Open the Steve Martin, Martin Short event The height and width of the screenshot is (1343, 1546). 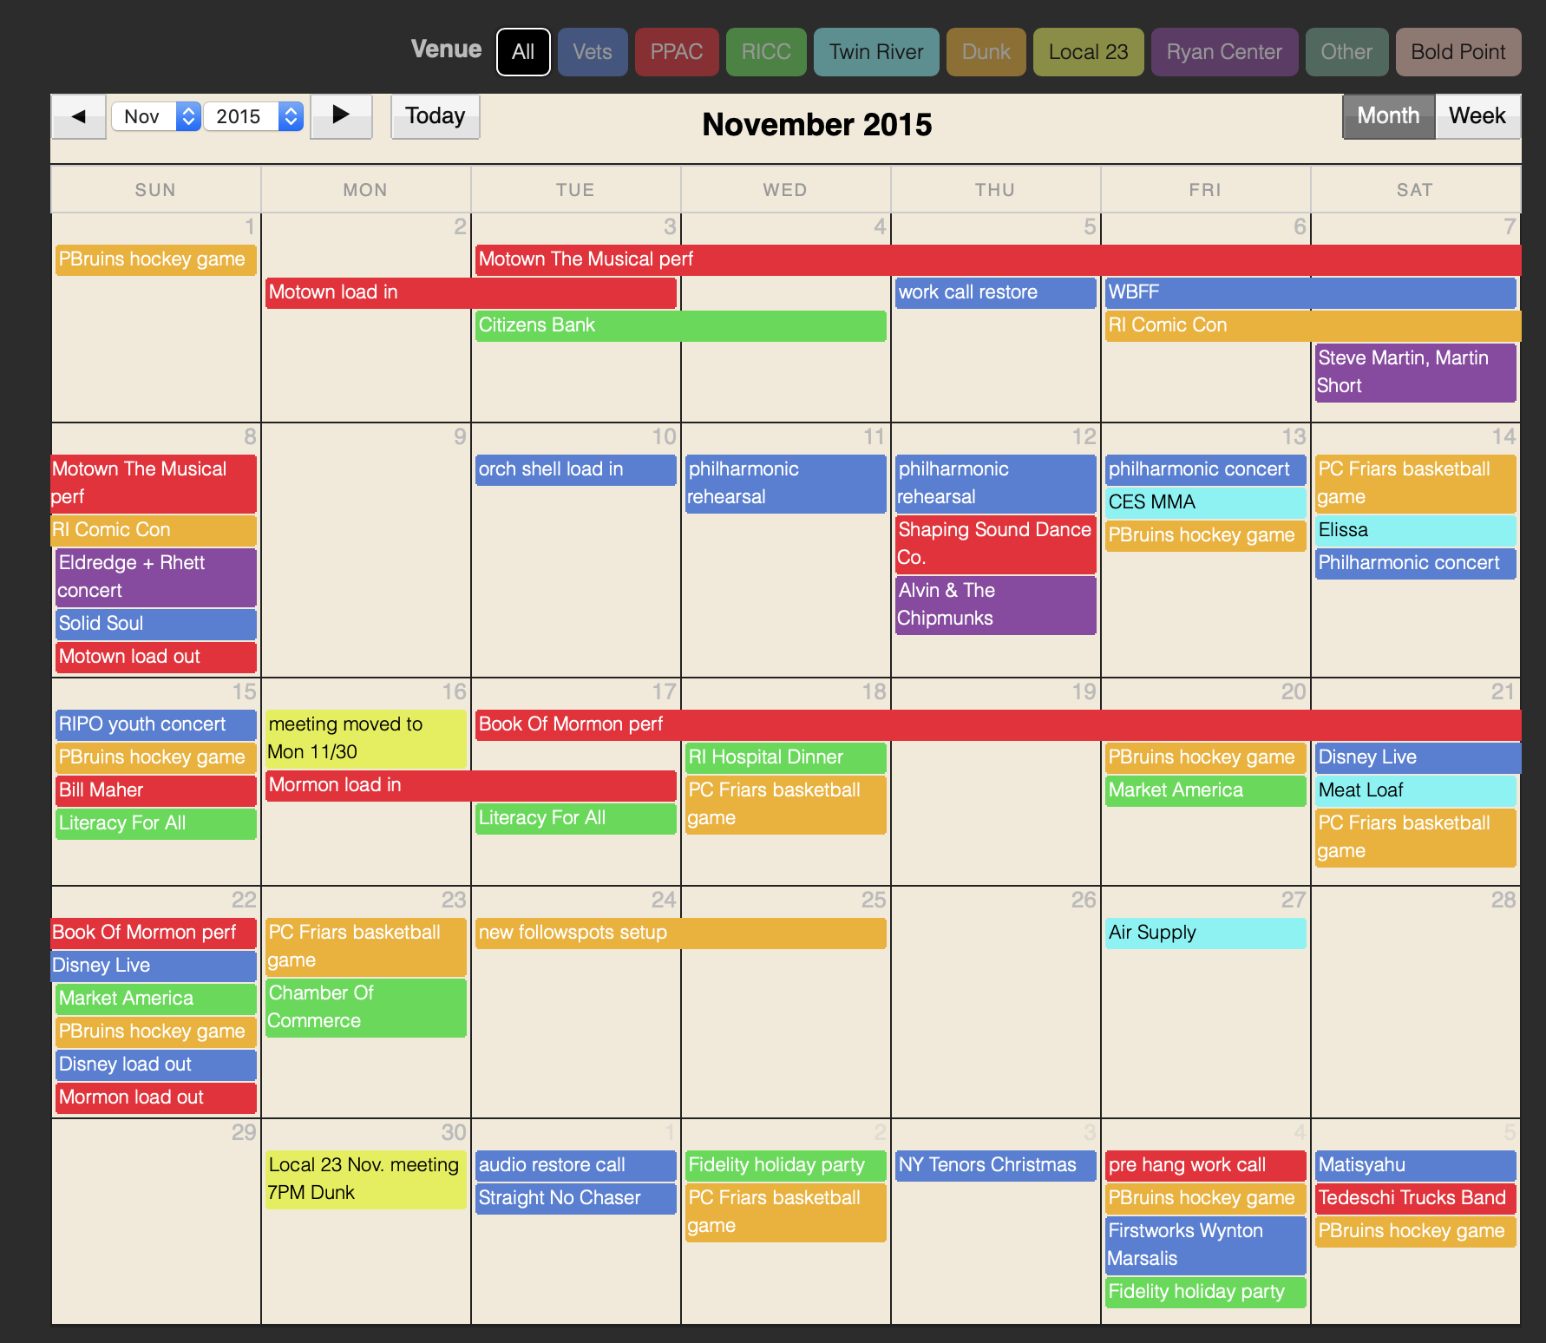click(1414, 371)
